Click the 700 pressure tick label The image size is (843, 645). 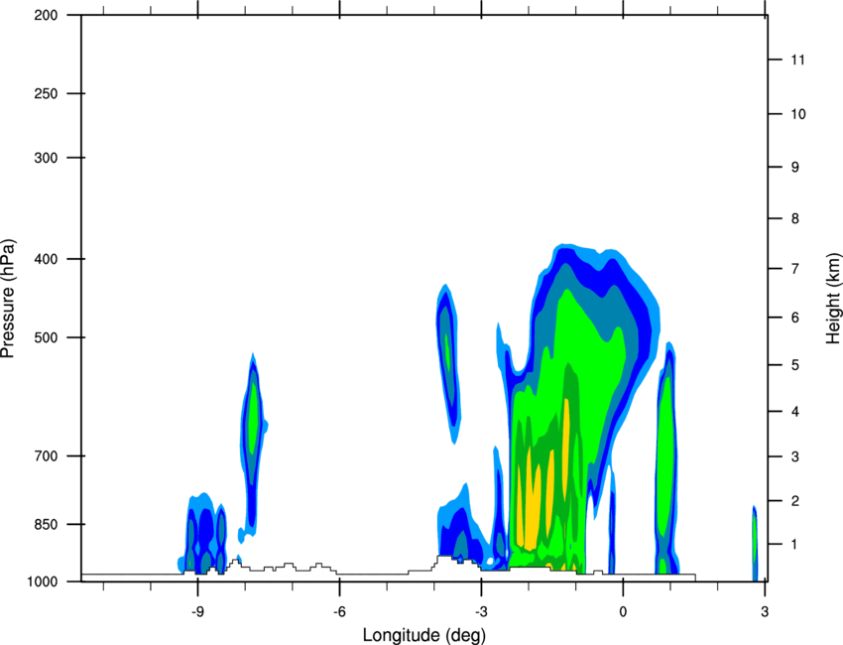click(46, 456)
